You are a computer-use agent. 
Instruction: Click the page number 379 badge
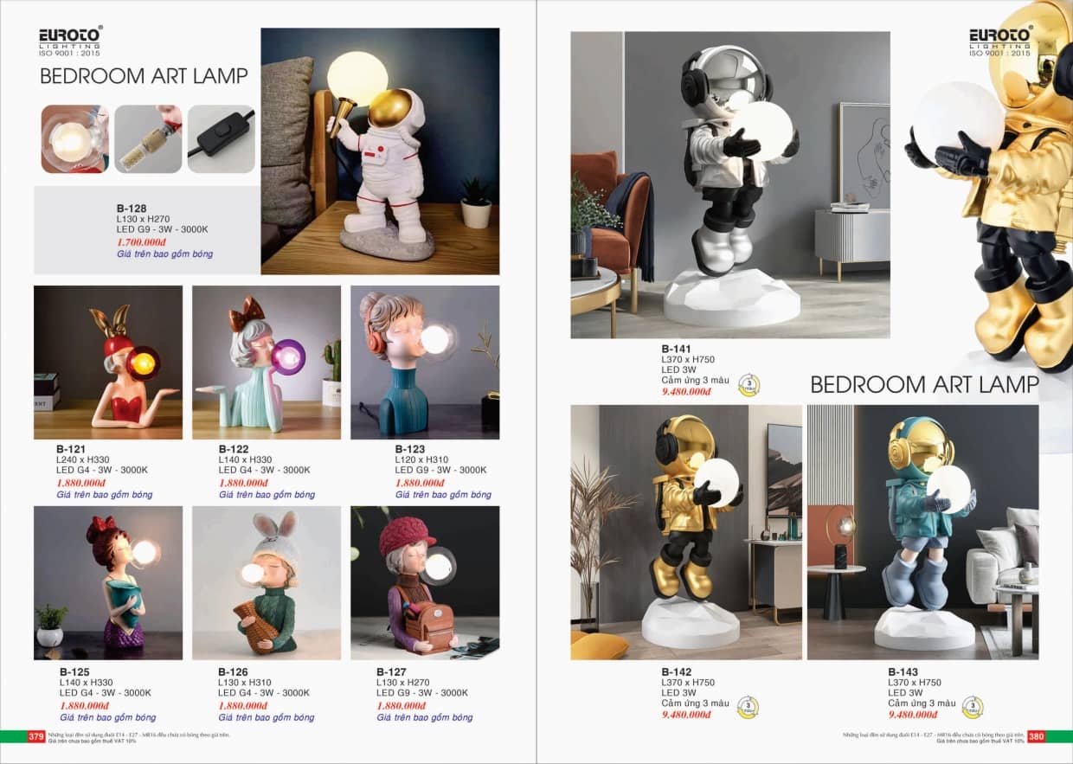[36, 736]
